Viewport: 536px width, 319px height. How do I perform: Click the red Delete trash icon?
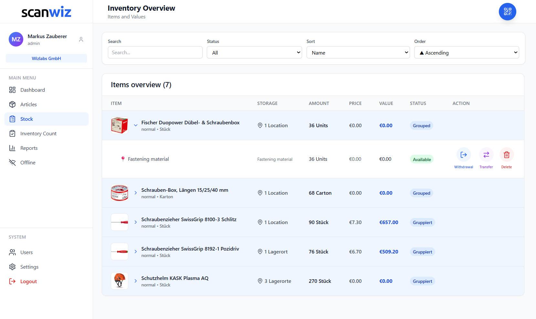tap(506, 155)
